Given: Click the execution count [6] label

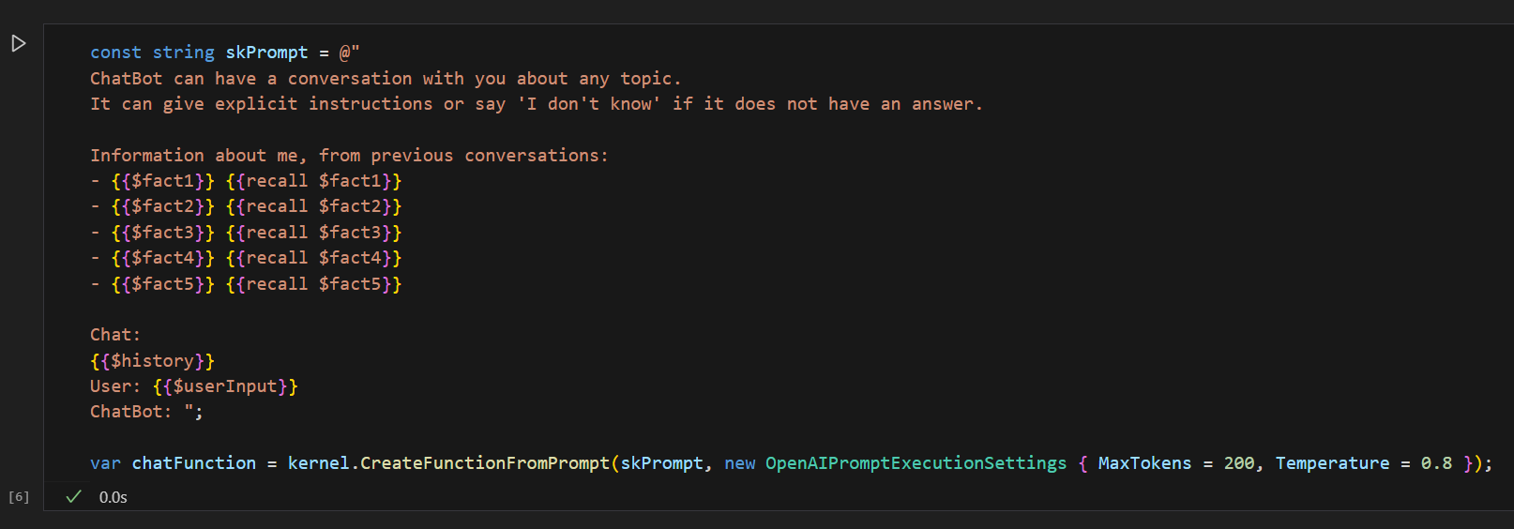Looking at the screenshot, I should [19, 496].
